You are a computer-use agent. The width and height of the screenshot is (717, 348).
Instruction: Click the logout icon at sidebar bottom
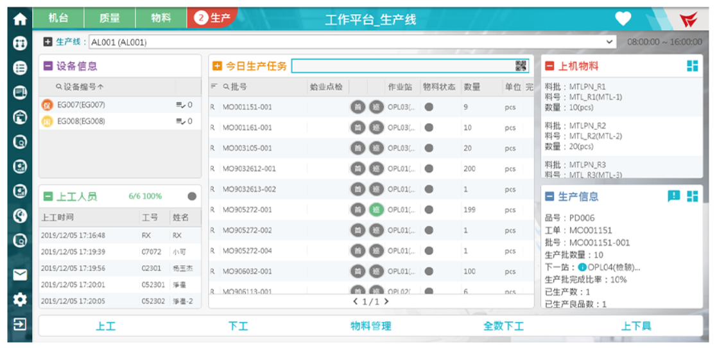(x=20, y=324)
